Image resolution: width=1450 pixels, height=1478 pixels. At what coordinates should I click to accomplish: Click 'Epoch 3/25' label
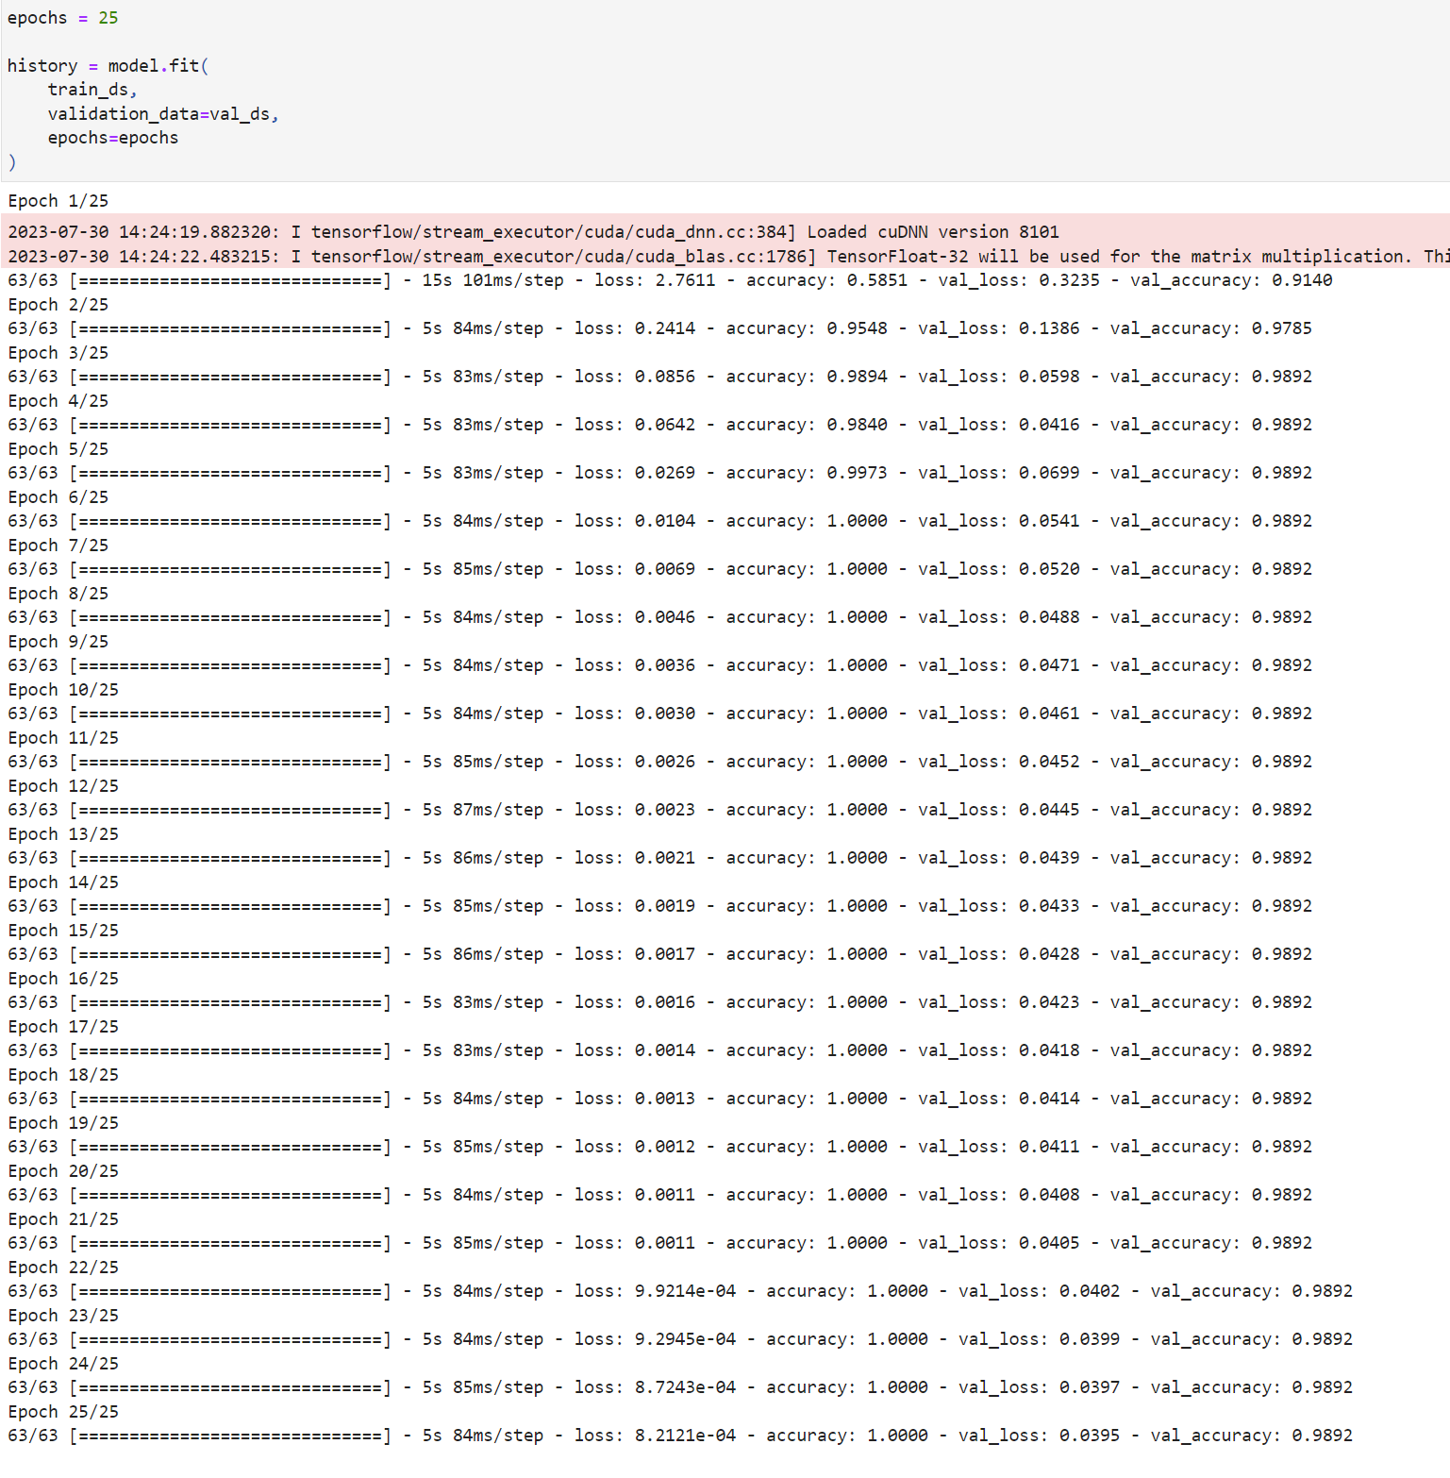click(x=58, y=353)
